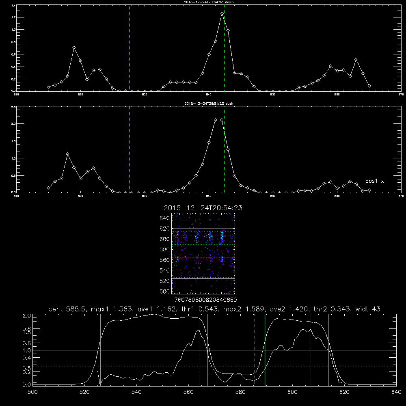
Task: Click the '540' label on bottom plot x-axis
Action: tap(136, 392)
